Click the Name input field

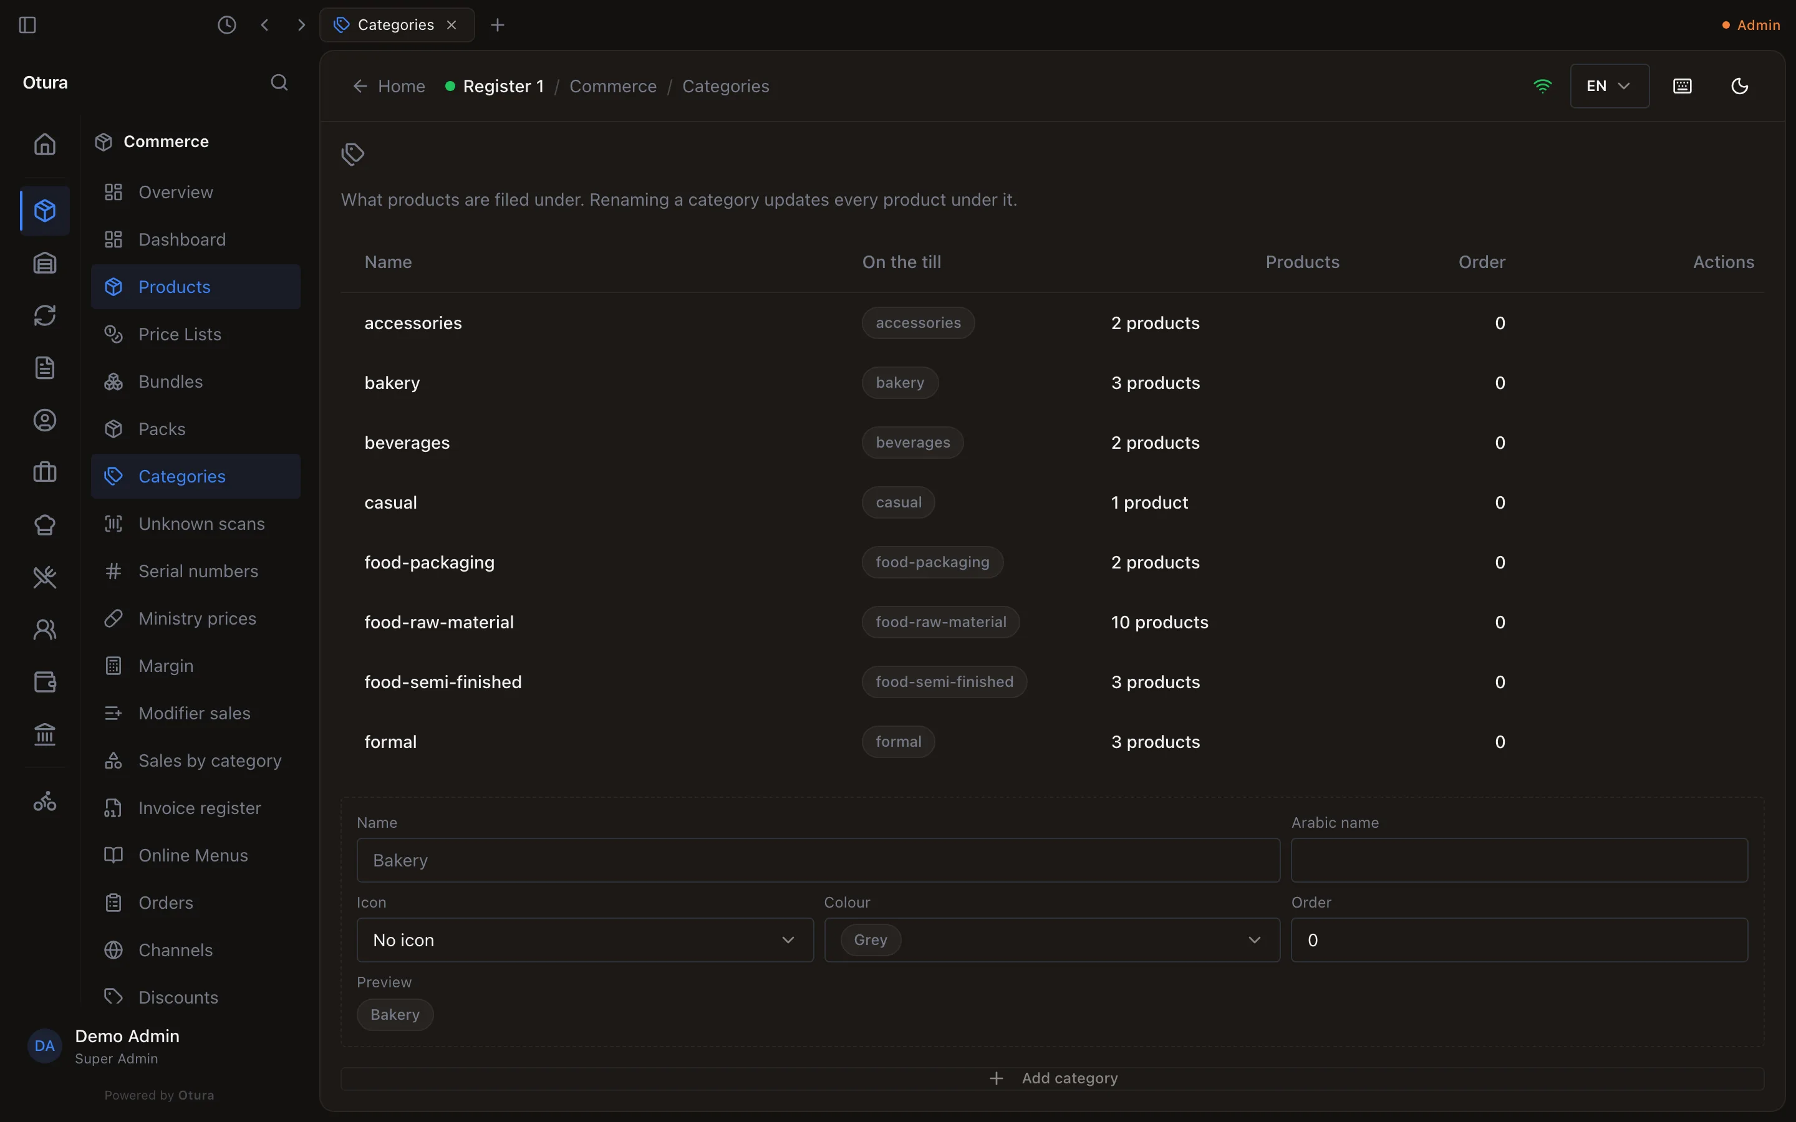click(x=818, y=860)
